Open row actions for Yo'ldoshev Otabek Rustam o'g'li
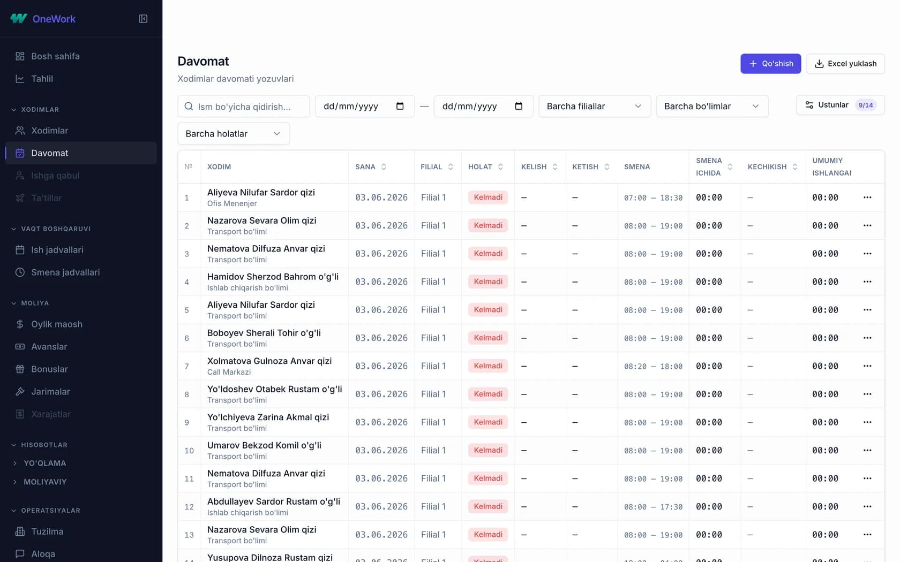The width and height of the screenshot is (900, 562). click(x=867, y=394)
